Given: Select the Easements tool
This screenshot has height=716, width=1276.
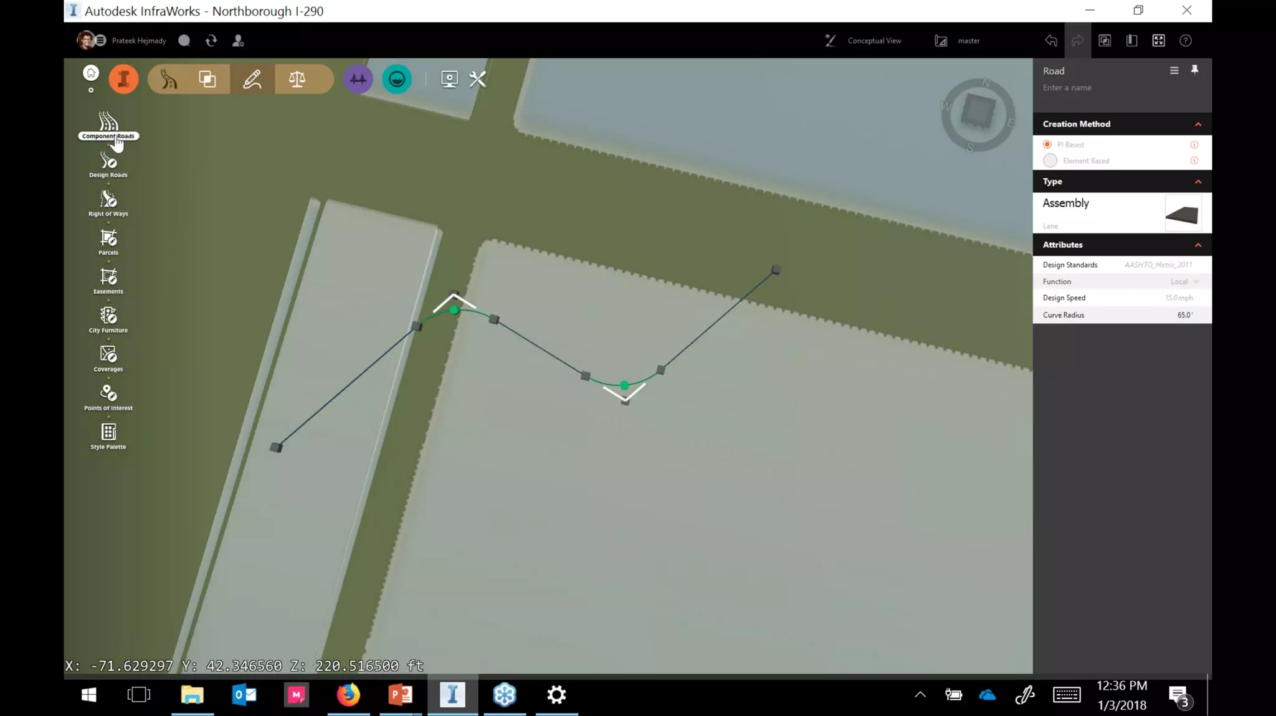Looking at the screenshot, I should 108,281.
